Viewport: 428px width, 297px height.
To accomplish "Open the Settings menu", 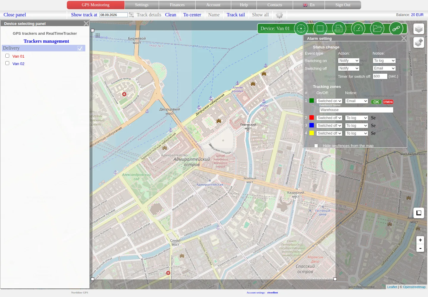I will 142,5.
